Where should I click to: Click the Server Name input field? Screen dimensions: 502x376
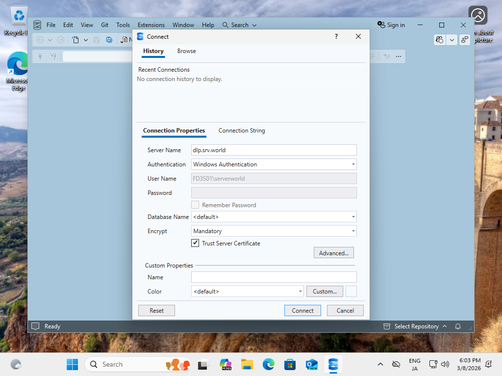pos(274,150)
